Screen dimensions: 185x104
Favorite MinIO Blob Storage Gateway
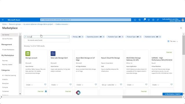(x=146, y=85)
